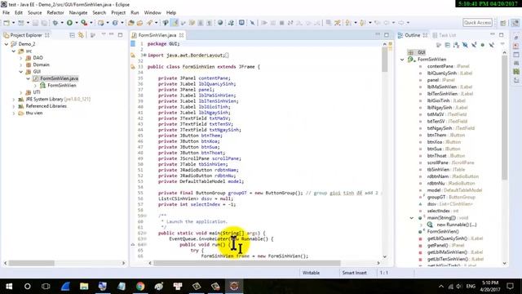Click the Resume debug toolbar icon
The width and height of the screenshot is (522, 294).
point(264,23)
